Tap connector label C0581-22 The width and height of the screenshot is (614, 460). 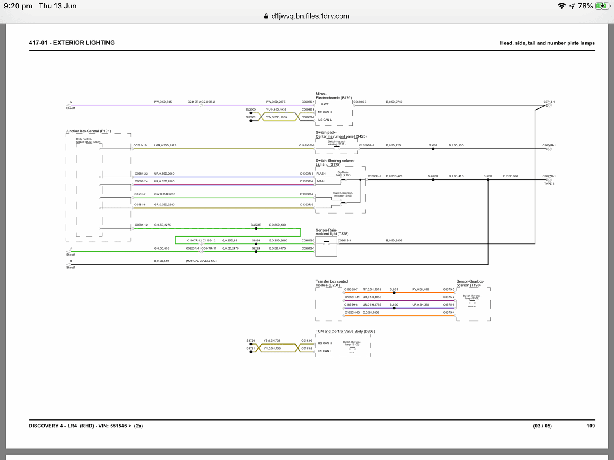click(x=141, y=174)
